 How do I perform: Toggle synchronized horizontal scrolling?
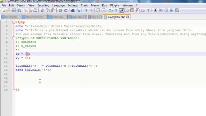tap(104, 10)
